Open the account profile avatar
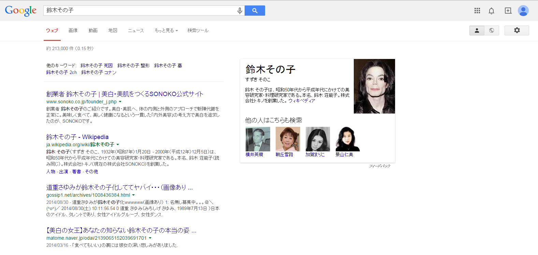Image resolution: width=538 pixels, height=255 pixels. [523, 11]
